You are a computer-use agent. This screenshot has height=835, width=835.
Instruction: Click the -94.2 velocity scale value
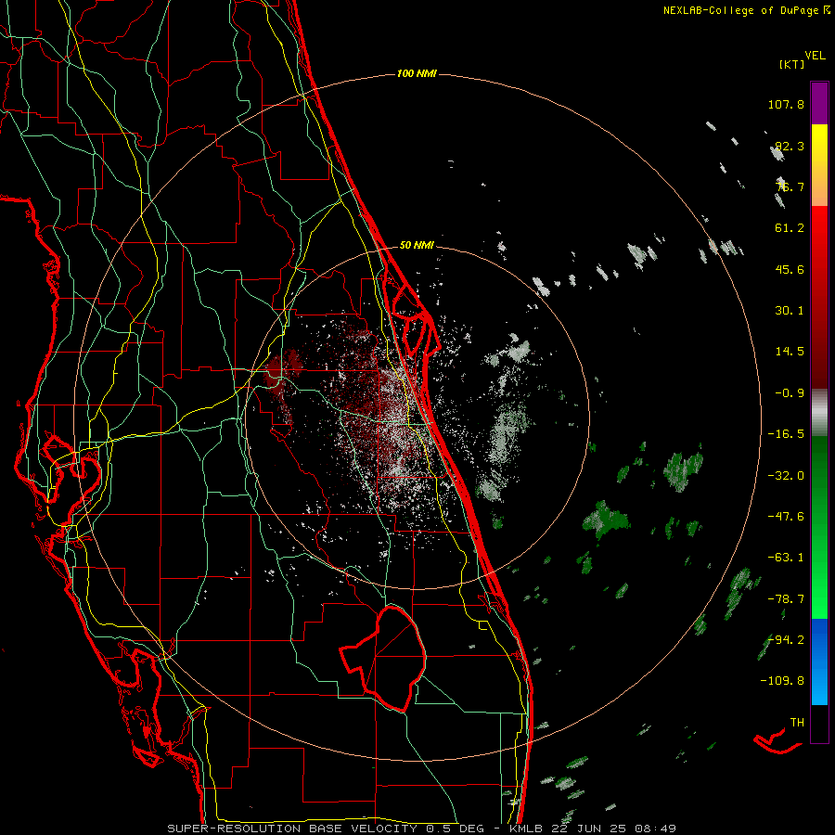[786, 639]
